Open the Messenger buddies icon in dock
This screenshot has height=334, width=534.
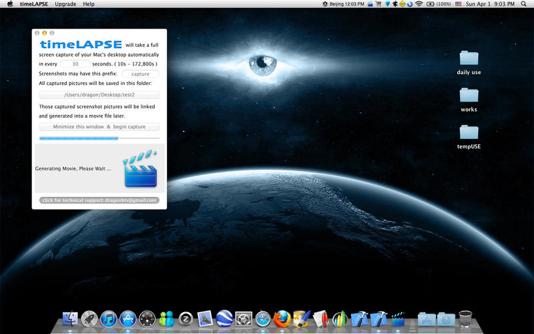click(166, 319)
